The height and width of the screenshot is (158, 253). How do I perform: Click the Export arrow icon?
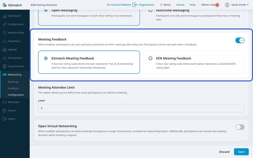[x=4, y=119]
